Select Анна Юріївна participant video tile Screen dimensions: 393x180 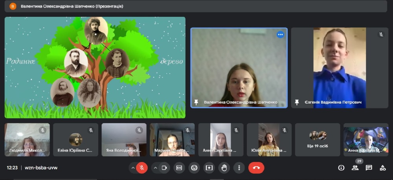point(366,140)
